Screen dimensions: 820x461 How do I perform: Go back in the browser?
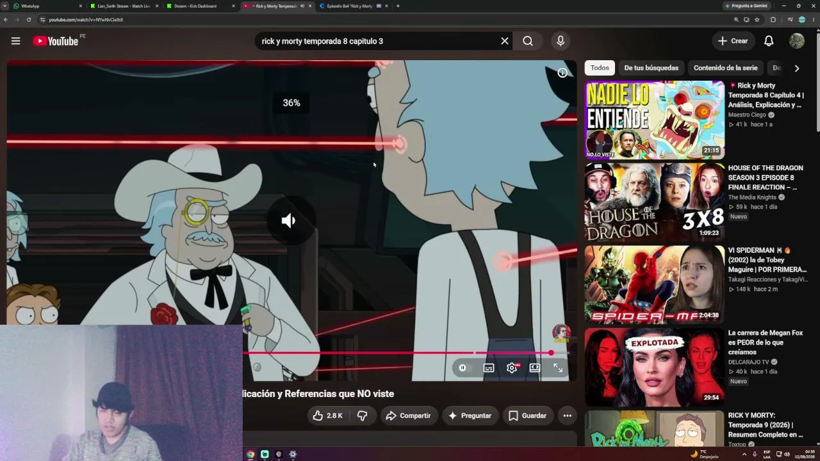6,20
